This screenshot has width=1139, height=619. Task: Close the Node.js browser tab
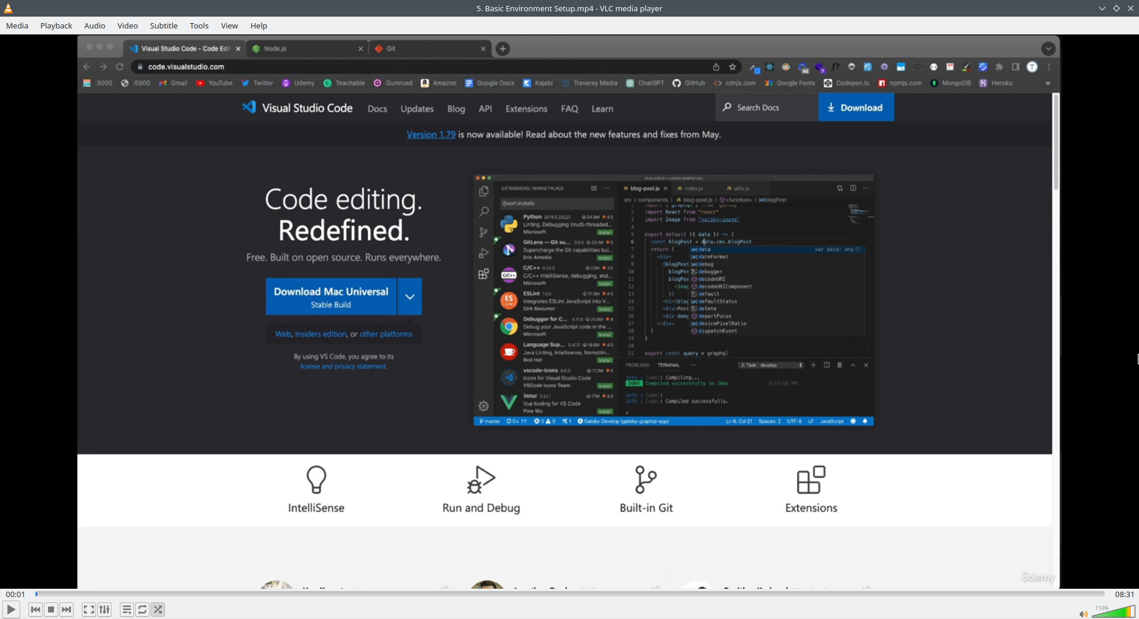(361, 49)
